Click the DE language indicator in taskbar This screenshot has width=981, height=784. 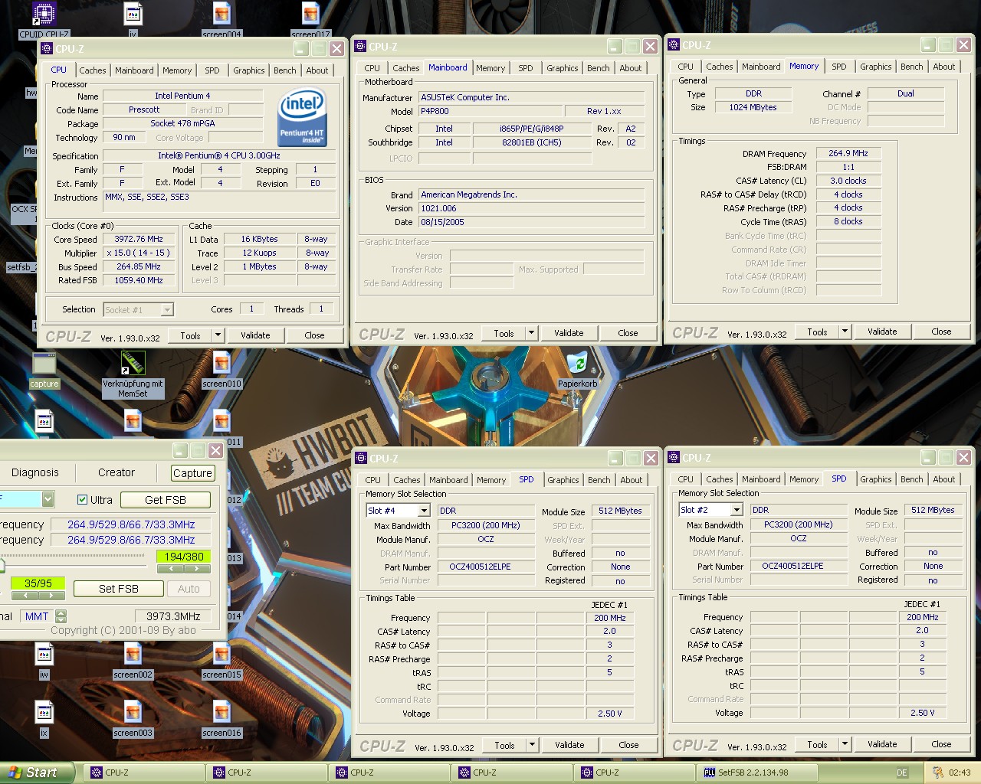click(902, 773)
